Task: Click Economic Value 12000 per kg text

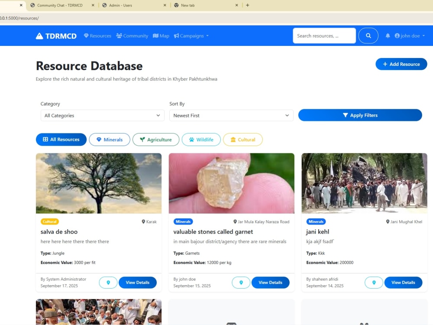Action: coord(202,263)
